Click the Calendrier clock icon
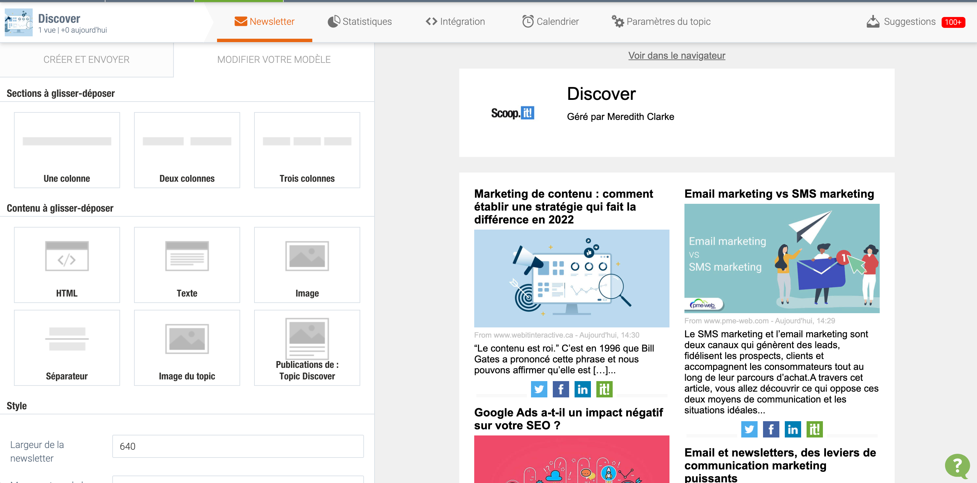The height and width of the screenshot is (483, 977). click(x=528, y=22)
